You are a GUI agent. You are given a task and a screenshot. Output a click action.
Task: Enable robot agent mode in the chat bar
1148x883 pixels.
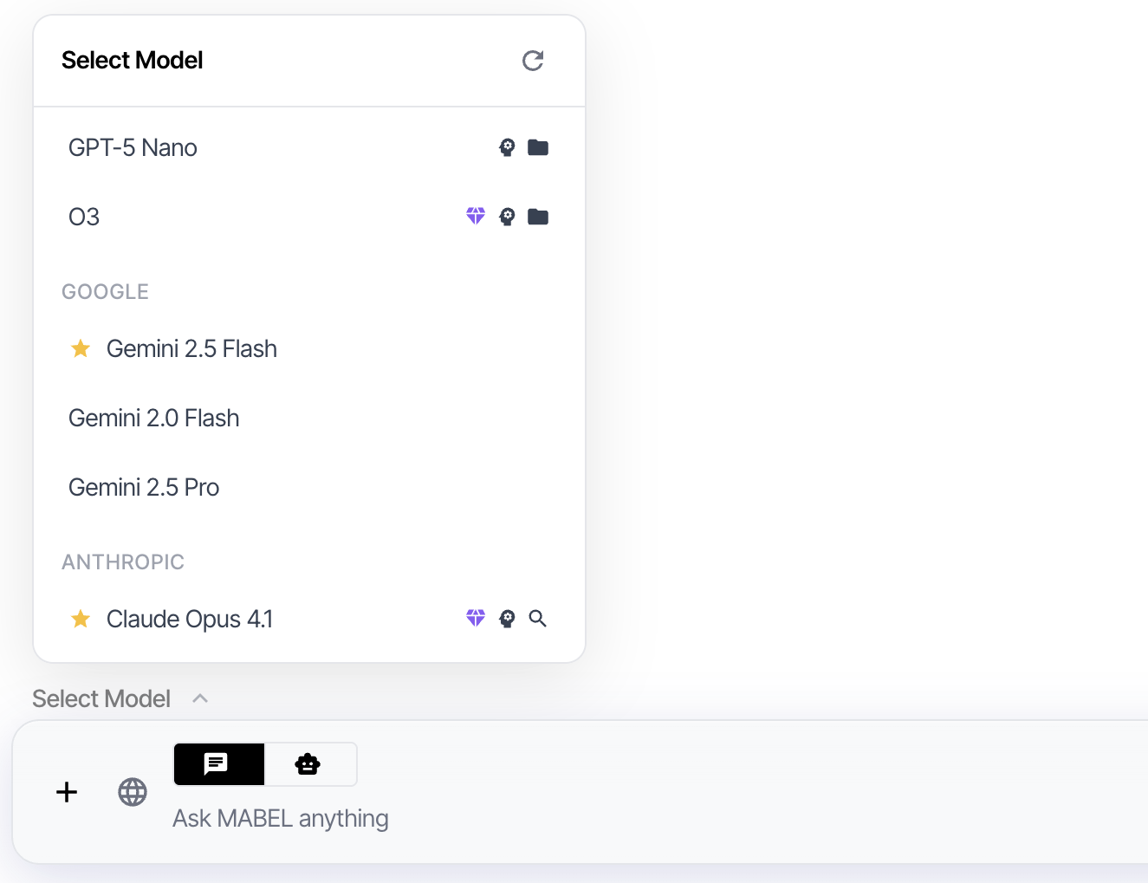(308, 763)
